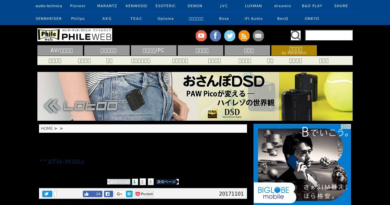Bookmark with the Hatena B! button
The height and width of the screenshot is (205, 390).
click(129, 194)
